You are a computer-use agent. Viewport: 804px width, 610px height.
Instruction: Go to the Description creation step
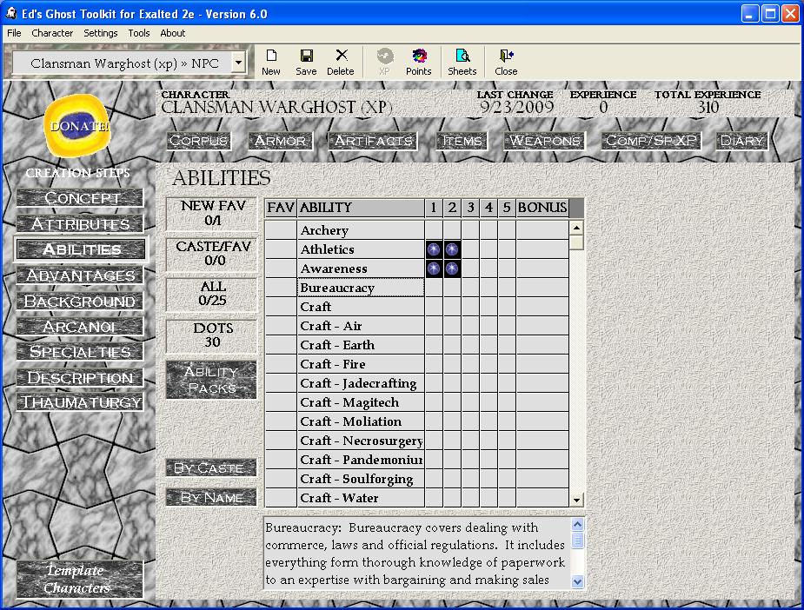80,378
